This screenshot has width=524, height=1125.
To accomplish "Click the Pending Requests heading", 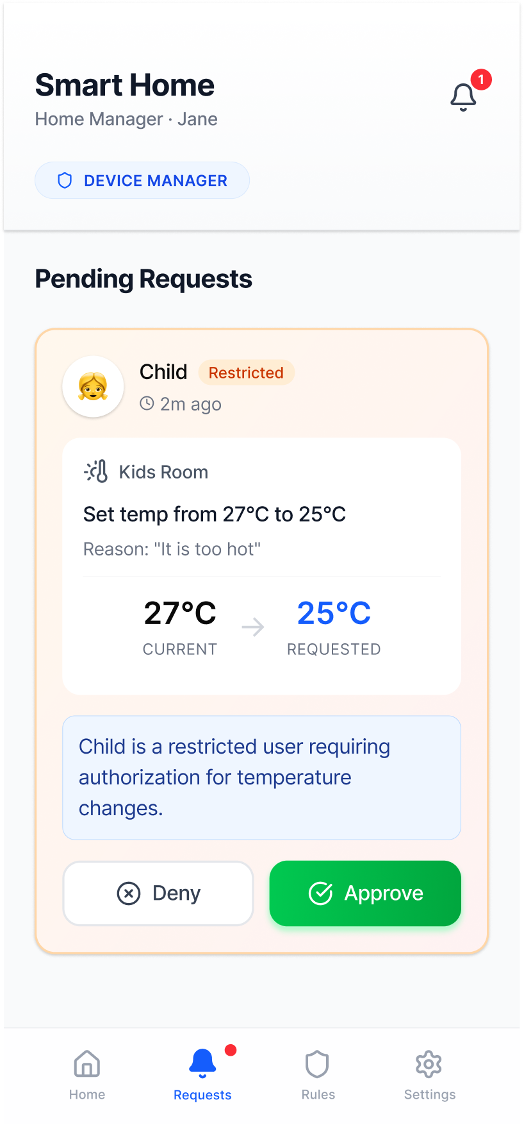I will (x=143, y=279).
